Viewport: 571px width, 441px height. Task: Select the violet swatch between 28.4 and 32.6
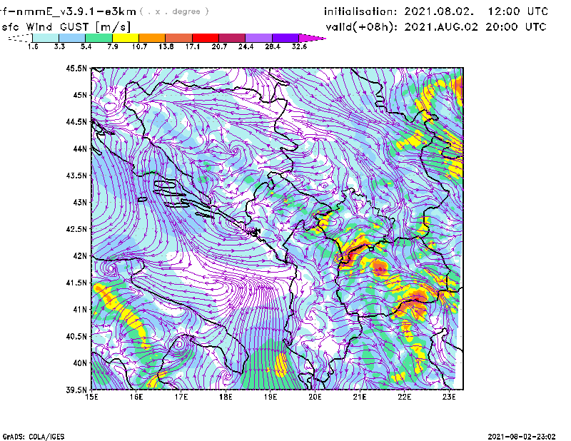click(x=286, y=38)
